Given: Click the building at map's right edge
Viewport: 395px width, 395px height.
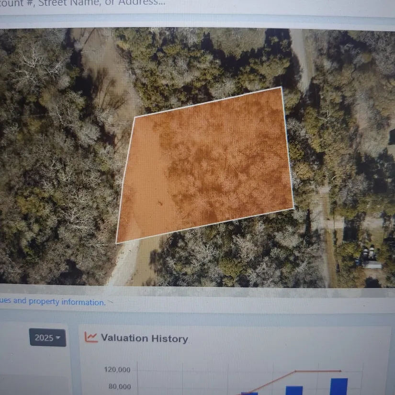Looking at the screenshot, I should [372, 264].
